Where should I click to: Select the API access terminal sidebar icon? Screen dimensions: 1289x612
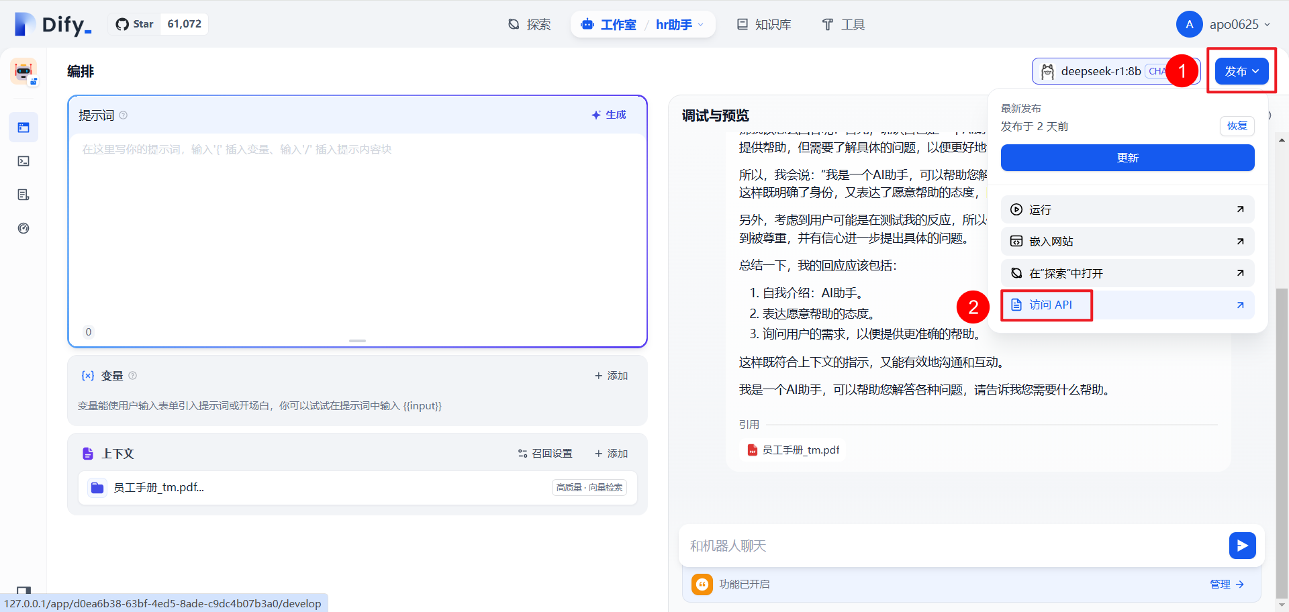(x=23, y=161)
